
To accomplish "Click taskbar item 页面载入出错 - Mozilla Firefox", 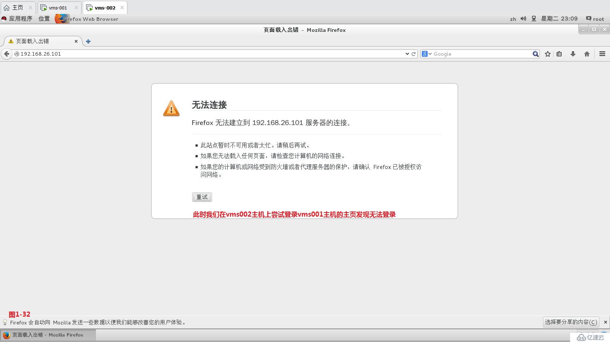I will [x=48, y=335].
